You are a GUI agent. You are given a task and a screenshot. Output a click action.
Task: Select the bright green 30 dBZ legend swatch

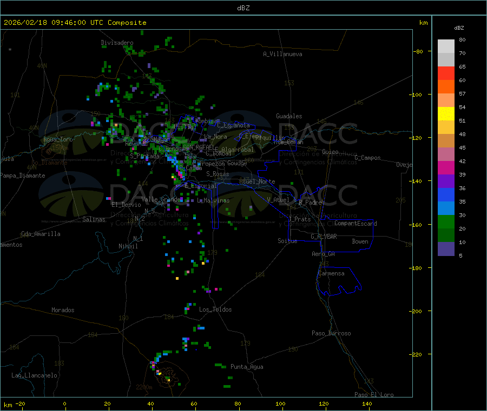click(446, 221)
